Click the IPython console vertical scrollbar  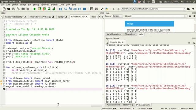pyautogui.click(x=195, y=74)
